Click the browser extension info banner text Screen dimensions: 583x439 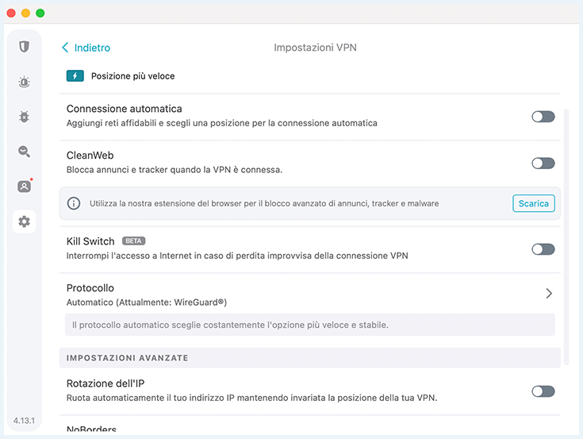(x=264, y=203)
